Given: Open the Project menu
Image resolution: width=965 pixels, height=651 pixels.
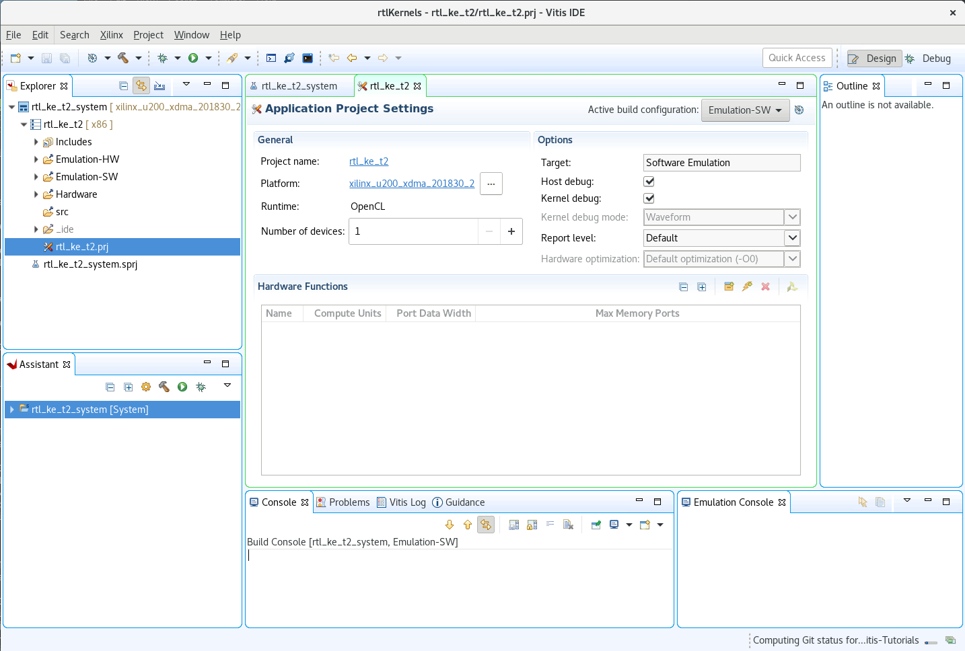Looking at the screenshot, I should (x=148, y=35).
